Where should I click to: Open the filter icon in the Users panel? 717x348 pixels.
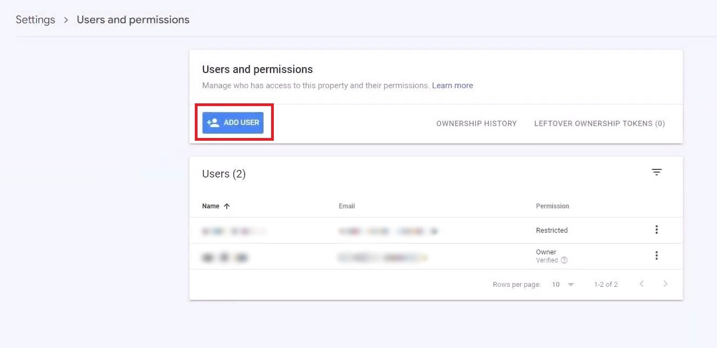(x=656, y=172)
